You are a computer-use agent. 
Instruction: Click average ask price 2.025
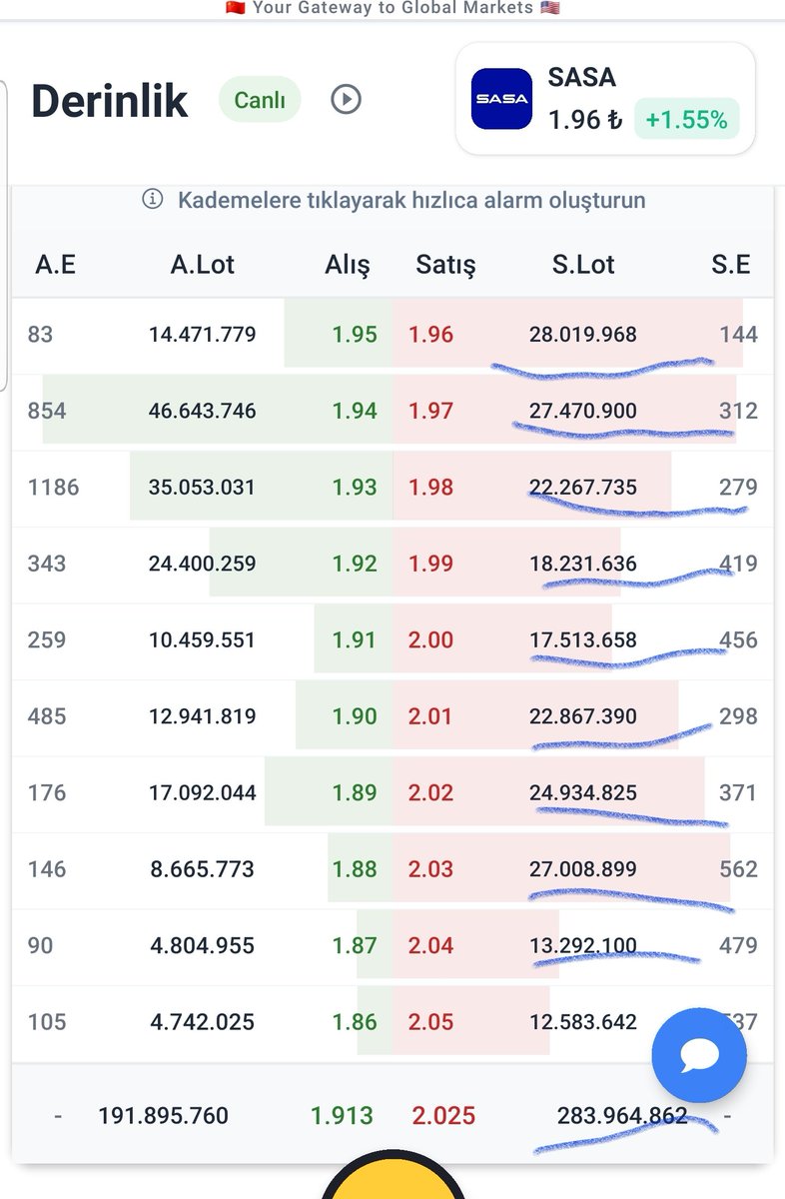[443, 1116]
